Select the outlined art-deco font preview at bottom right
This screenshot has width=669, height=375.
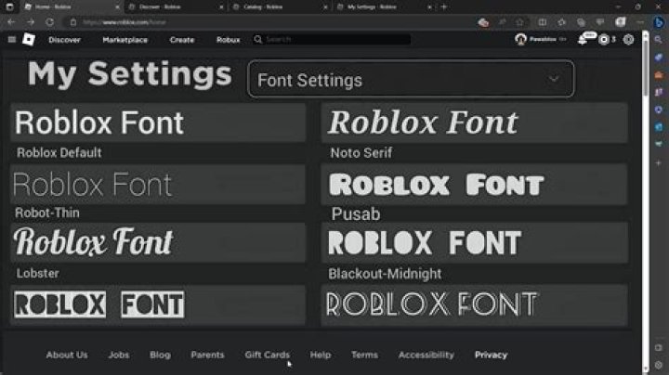pos(475,305)
